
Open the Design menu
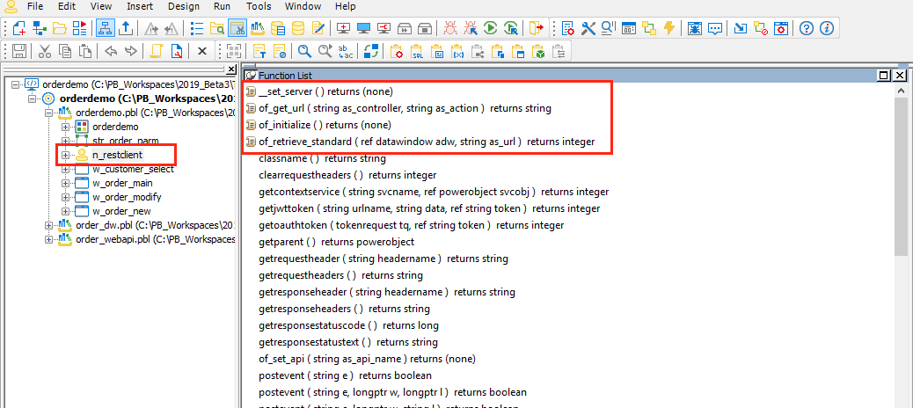(184, 6)
